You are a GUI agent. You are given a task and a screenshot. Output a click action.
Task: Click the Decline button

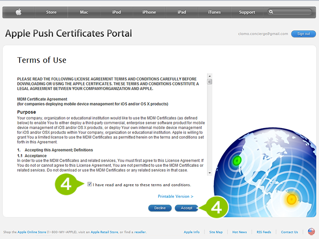(x=160, y=208)
